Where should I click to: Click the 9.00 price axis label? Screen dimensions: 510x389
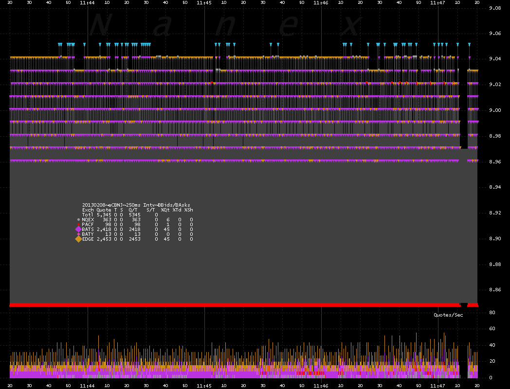[495, 110]
